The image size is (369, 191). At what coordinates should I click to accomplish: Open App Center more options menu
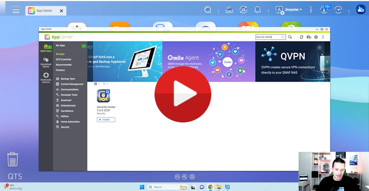click(323, 37)
